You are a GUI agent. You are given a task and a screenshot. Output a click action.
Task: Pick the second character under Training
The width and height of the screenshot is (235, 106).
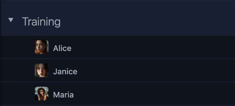pyautogui.click(x=118, y=70)
